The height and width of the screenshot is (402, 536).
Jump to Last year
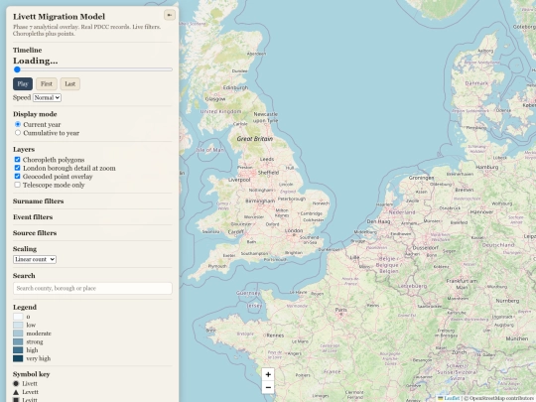pos(70,83)
